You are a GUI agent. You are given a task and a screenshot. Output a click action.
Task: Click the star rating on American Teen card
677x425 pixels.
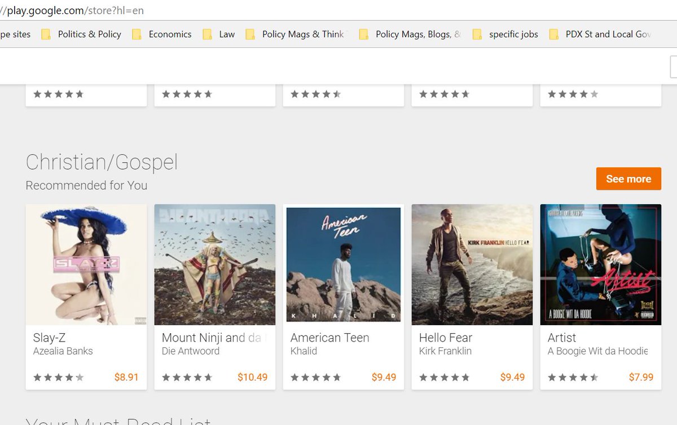tap(316, 378)
